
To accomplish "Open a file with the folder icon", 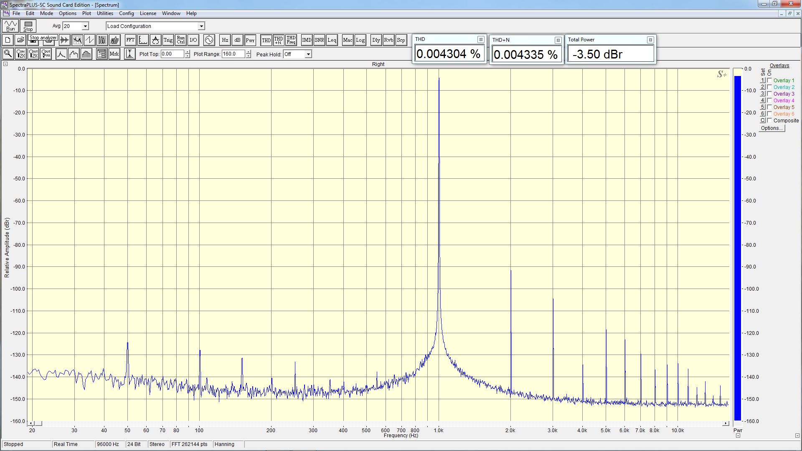I will pos(20,40).
